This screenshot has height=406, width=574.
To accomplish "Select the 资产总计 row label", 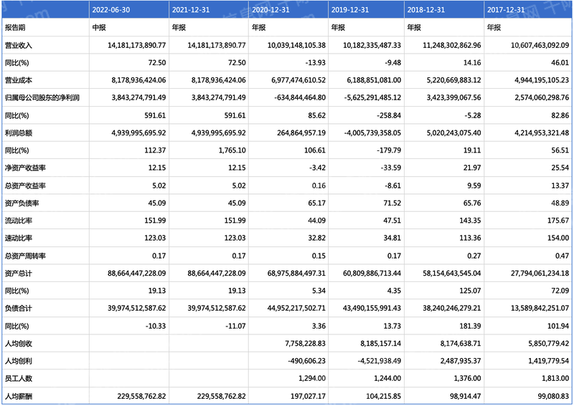I will pyautogui.click(x=19, y=273).
